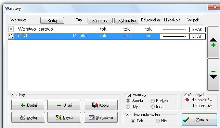This screenshot has width=220, height=128.
Task: Click the X icon of Warstwa_zerowa
Action: point(11,29)
